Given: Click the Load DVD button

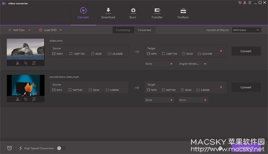Looking at the screenshot, I should (x=48, y=30).
